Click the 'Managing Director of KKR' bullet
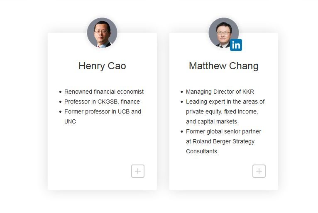 (220, 92)
